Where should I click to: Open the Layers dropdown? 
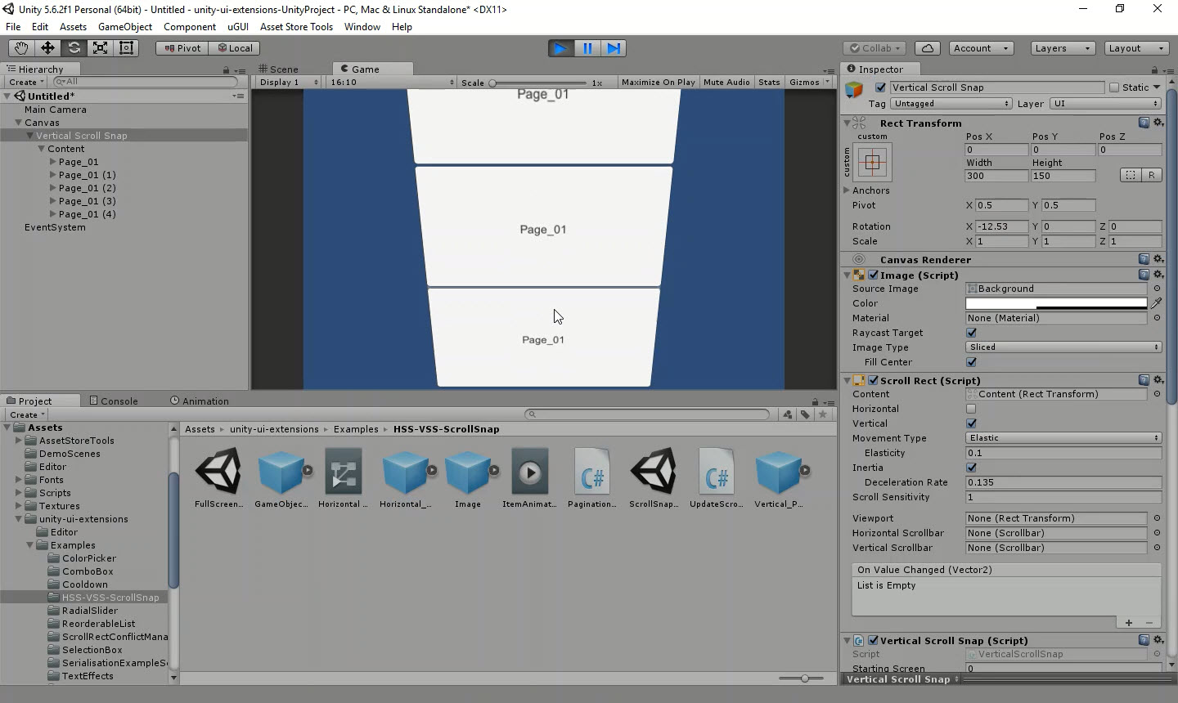1062,48
